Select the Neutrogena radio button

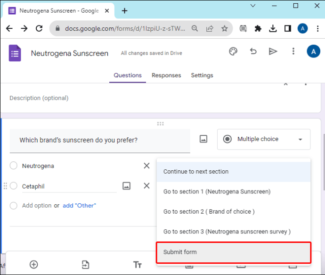click(x=14, y=166)
